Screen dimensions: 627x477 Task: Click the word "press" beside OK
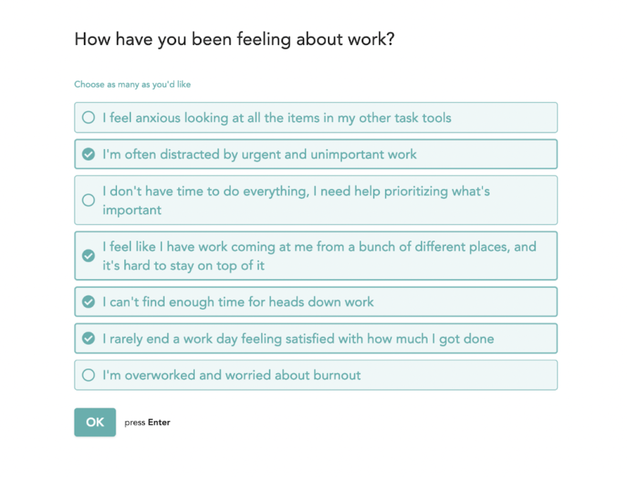pos(134,422)
